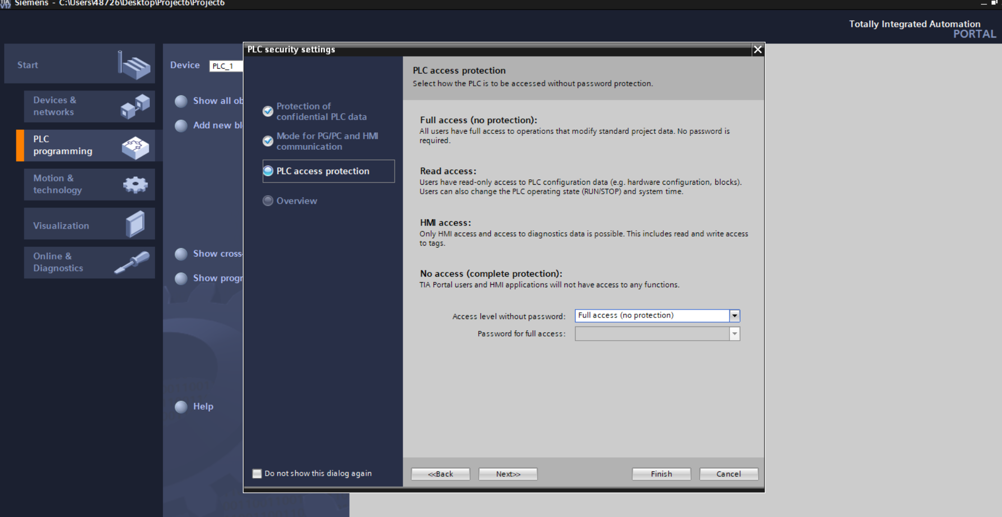Select the PLC programming portal
This screenshot has width=1002, height=517.
click(89, 146)
